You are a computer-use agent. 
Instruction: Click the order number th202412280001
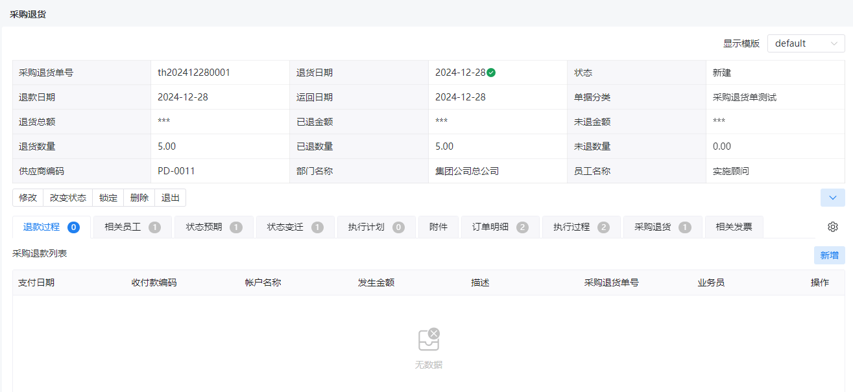(194, 73)
